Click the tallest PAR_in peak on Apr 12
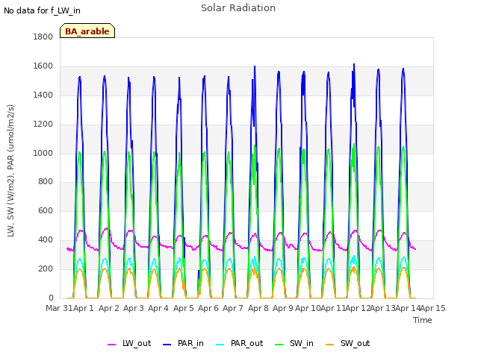Screen dimensions: 478x358 tap(354, 64)
